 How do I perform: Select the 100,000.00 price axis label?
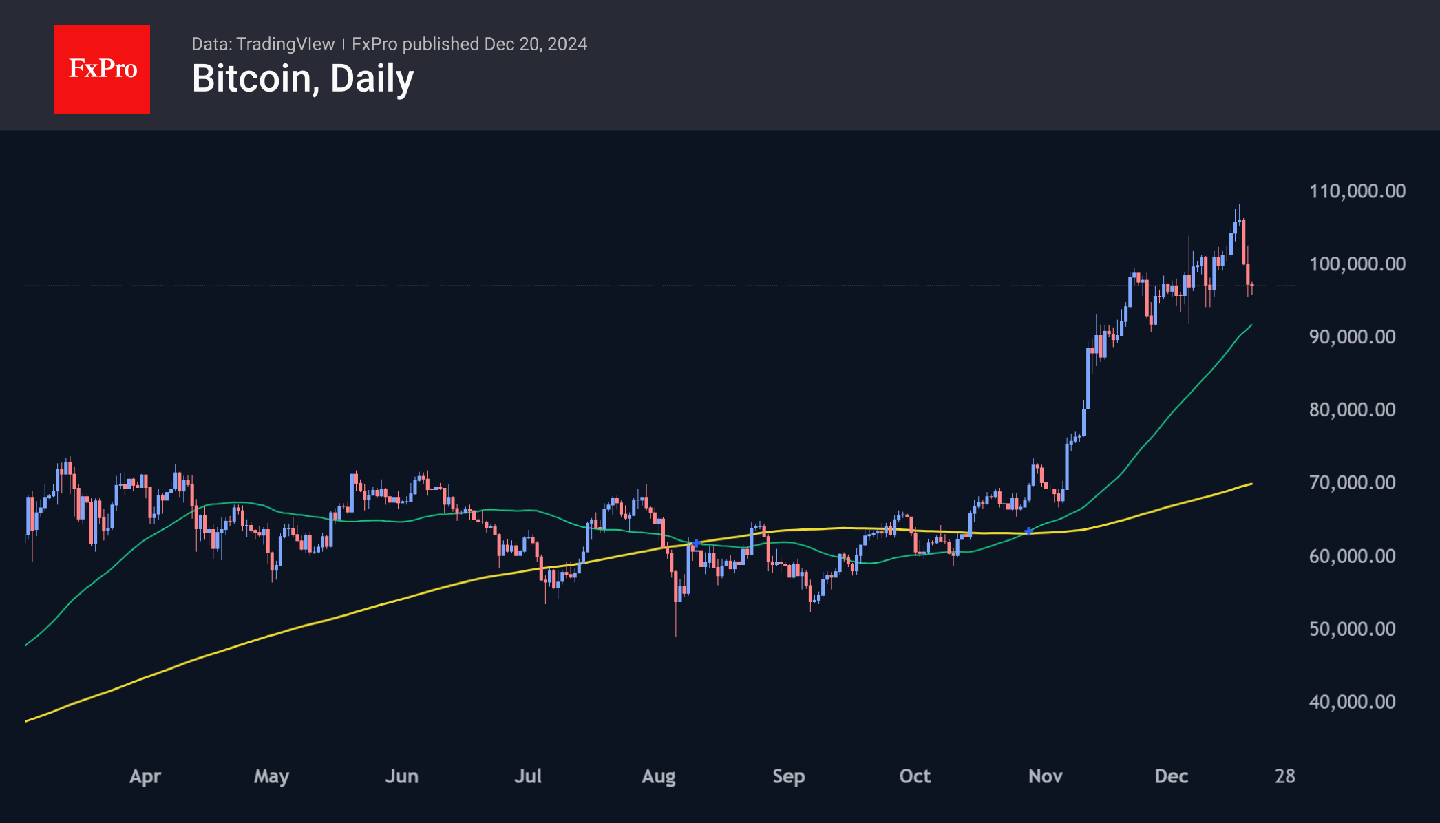pyautogui.click(x=1357, y=264)
